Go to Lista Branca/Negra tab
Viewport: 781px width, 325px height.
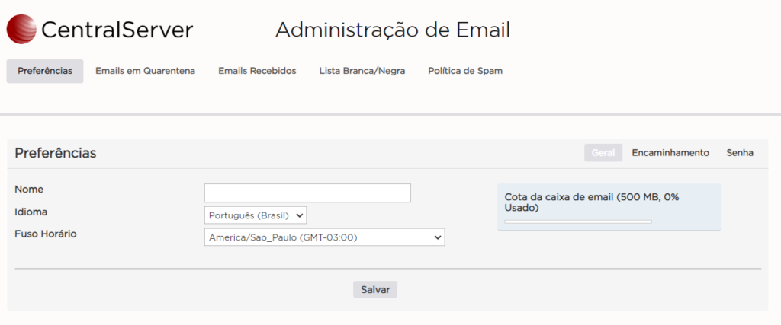pyautogui.click(x=362, y=71)
